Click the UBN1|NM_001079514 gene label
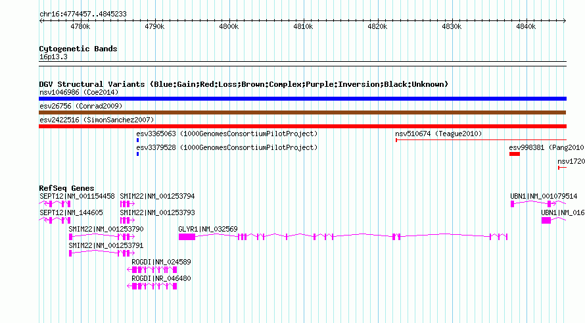Viewport: 585px width, 323px height. point(544,196)
